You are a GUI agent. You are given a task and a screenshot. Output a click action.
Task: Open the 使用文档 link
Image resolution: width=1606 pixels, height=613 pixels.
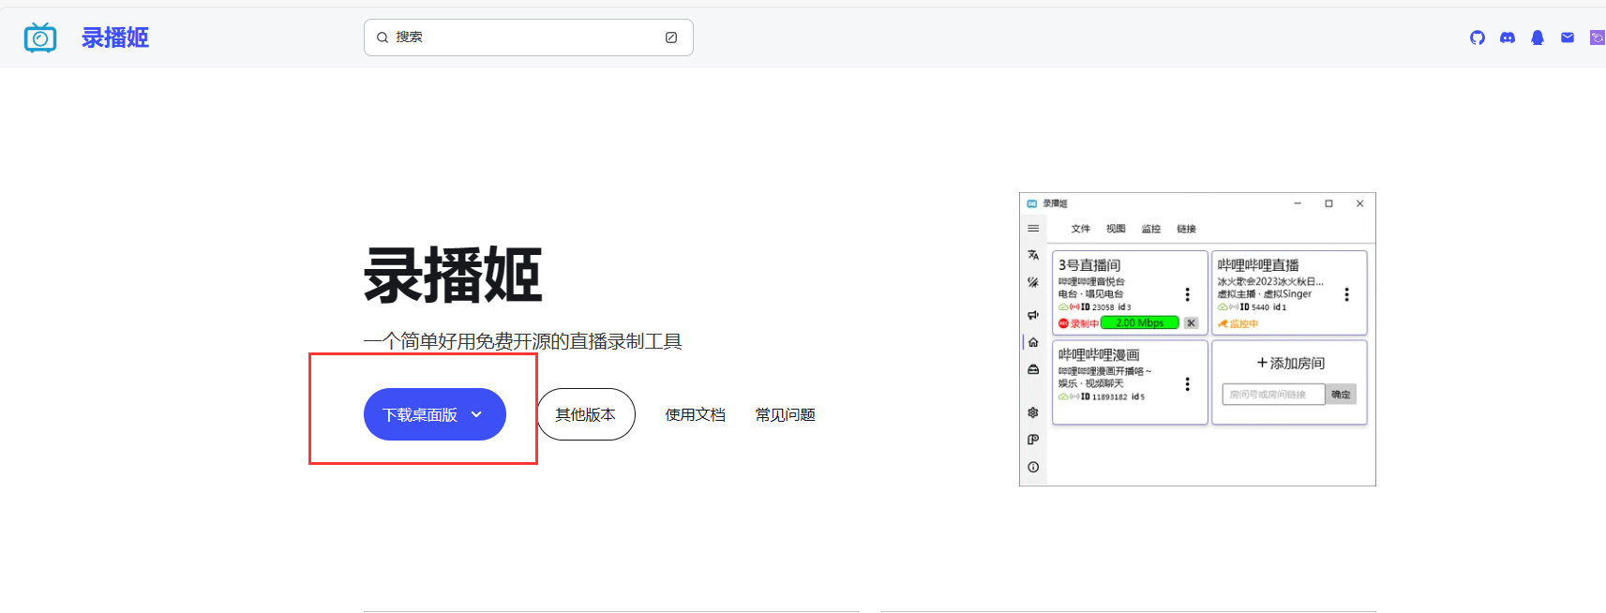point(696,414)
